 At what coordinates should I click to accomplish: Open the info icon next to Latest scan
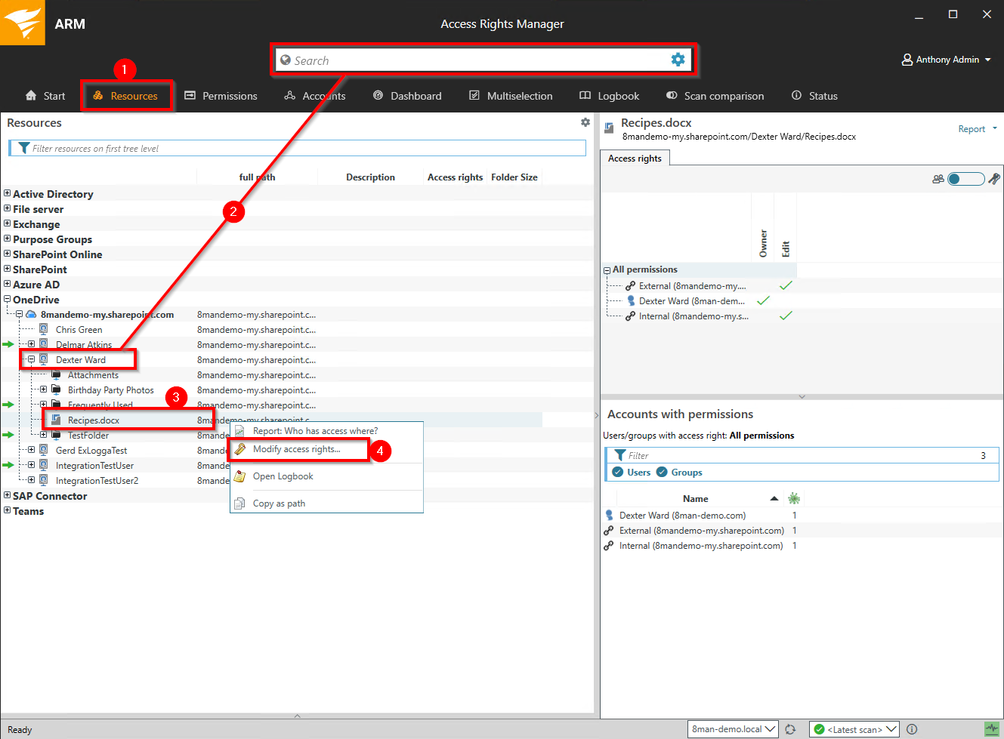click(912, 729)
